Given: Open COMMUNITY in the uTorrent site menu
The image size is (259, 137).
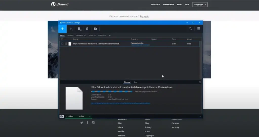Looking at the screenshot, I should coord(168,5).
